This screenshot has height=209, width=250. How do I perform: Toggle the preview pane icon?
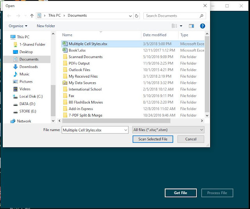[191, 26]
